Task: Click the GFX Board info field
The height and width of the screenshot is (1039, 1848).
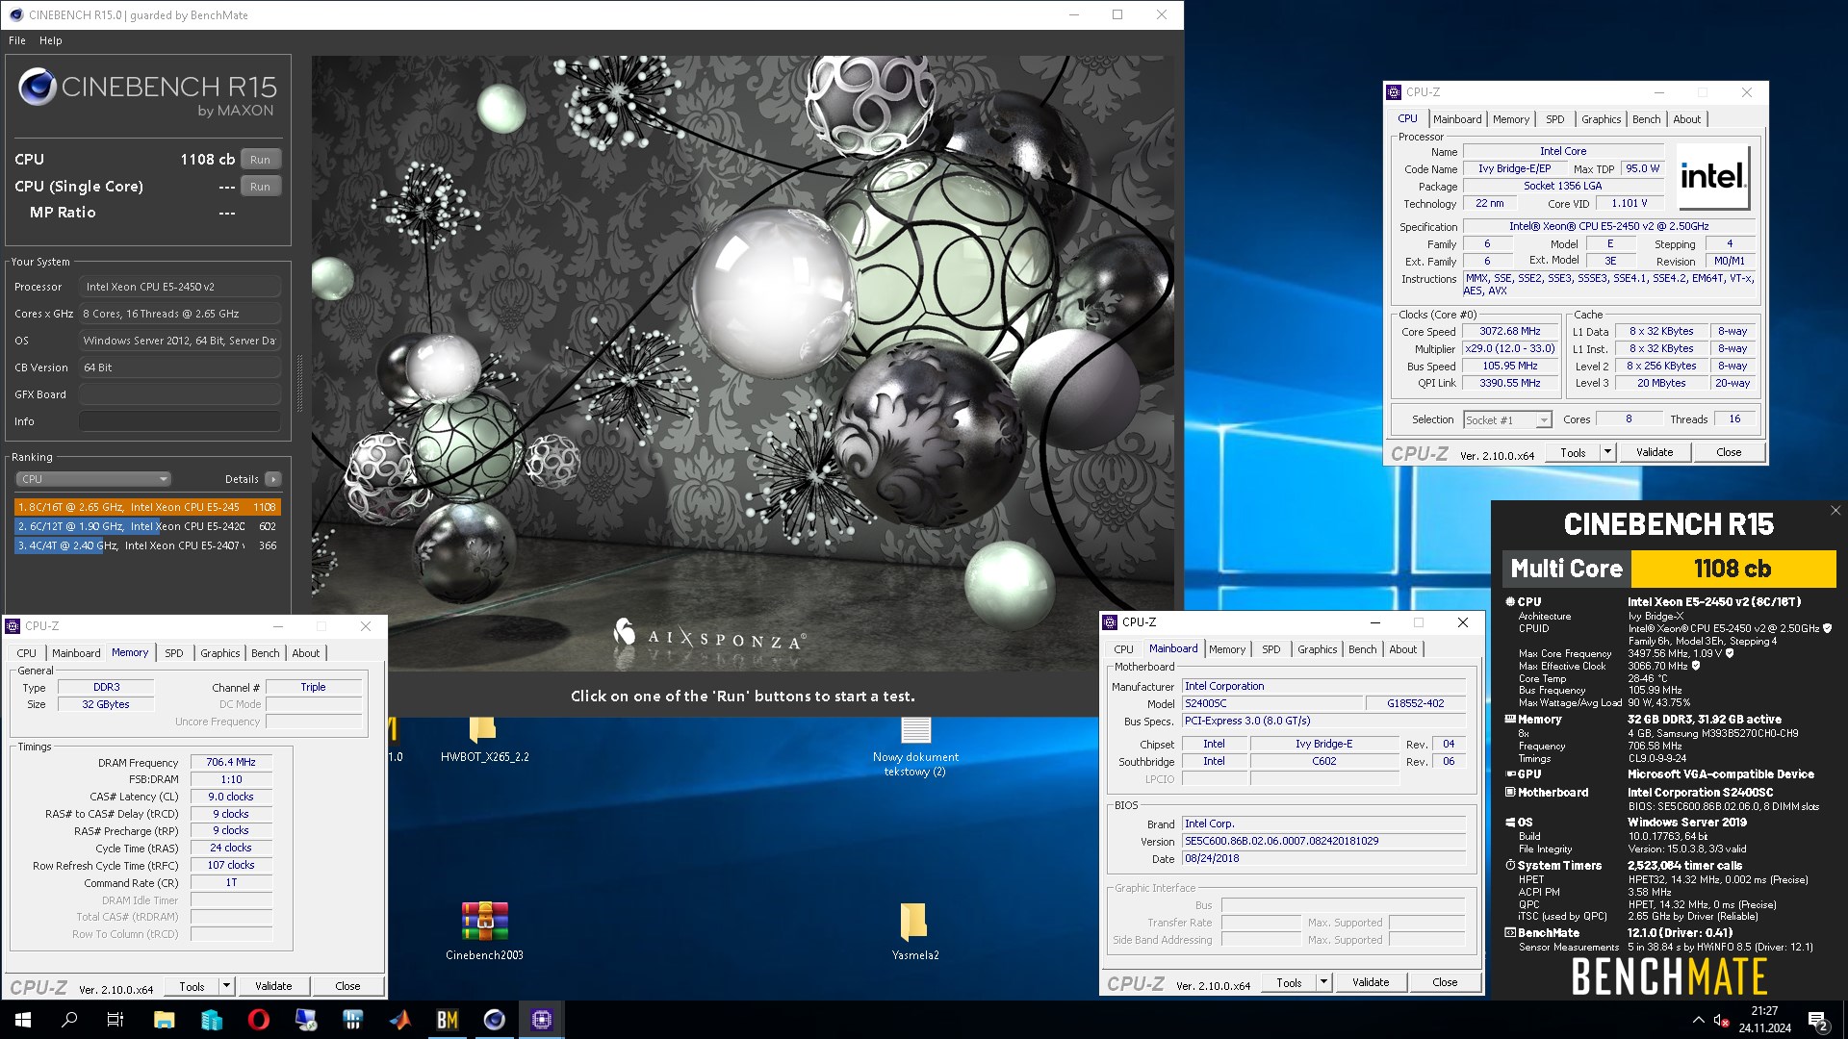Action: [180, 394]
